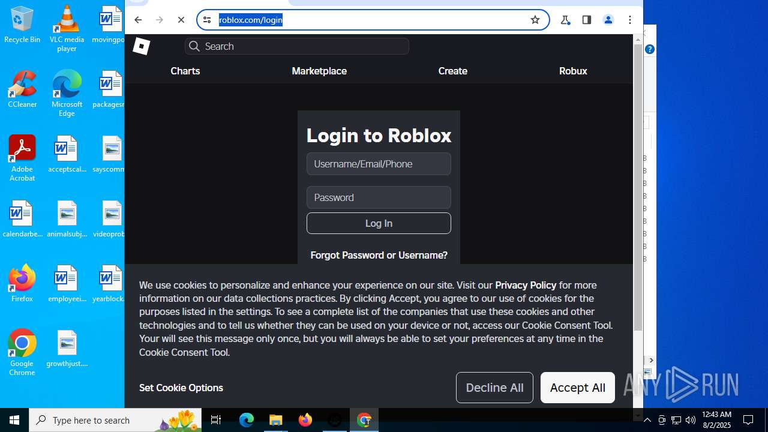The width and height of the screenshot is (768, 432).
Task: Bookmark this page with star icon
Action: tap(535, 20)
